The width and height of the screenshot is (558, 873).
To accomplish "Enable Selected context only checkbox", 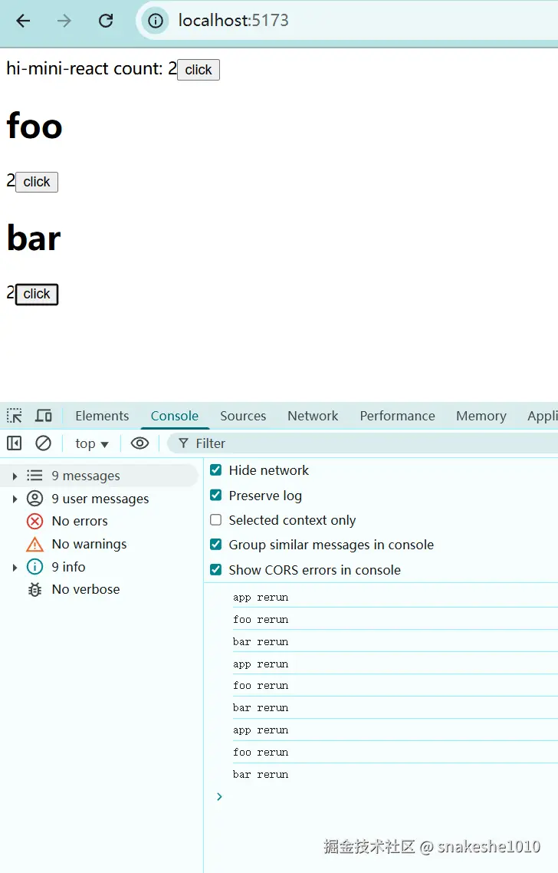I will tap(216, 520).
